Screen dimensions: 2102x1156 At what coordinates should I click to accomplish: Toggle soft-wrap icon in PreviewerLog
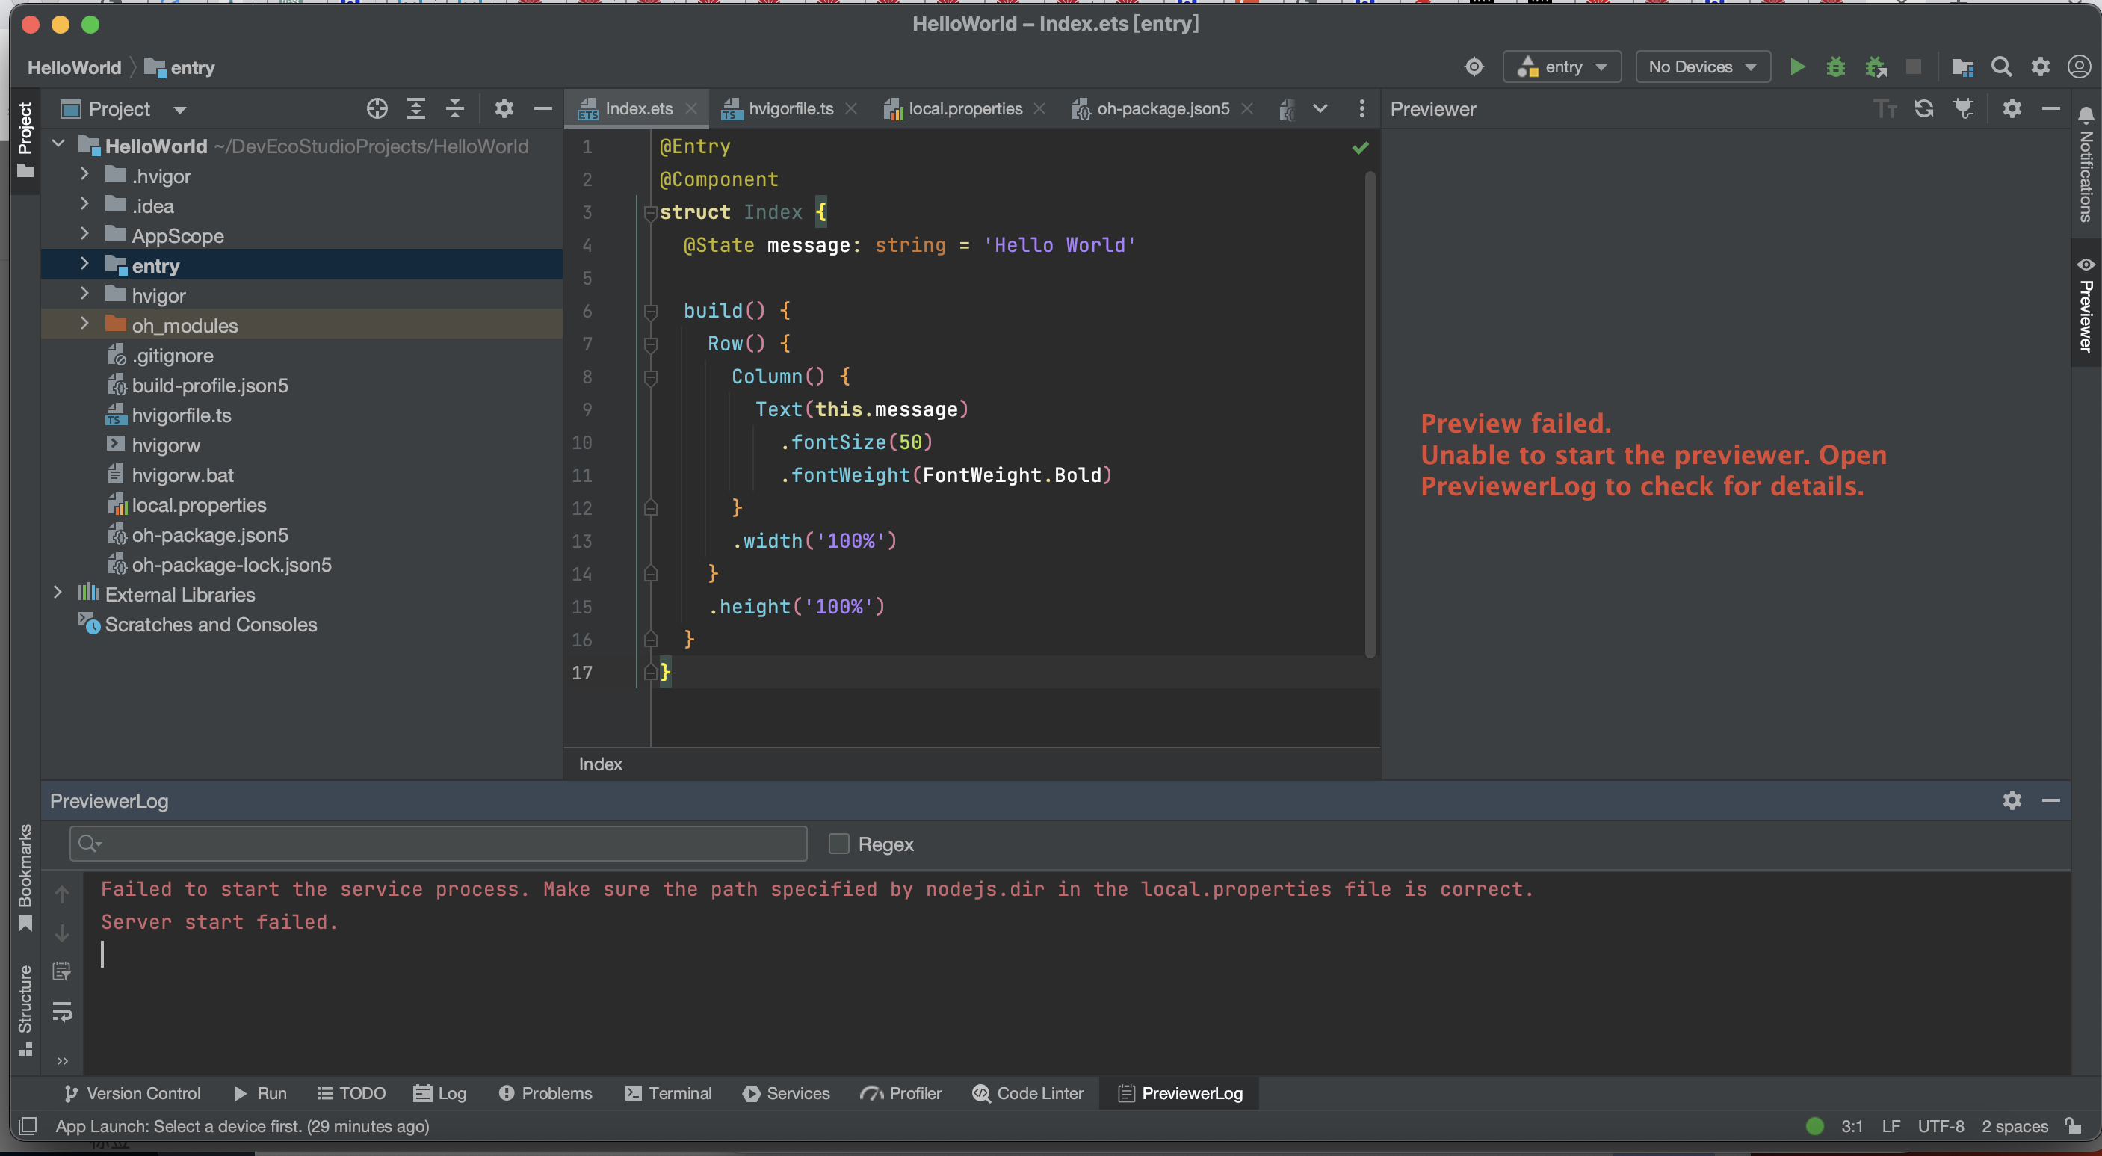pyautogui.click(x=62, y=1013)
